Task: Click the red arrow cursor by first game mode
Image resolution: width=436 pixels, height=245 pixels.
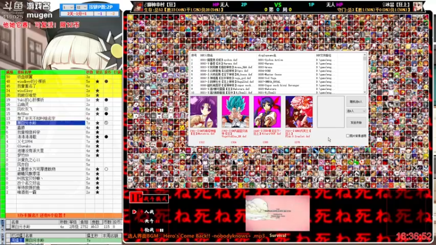Action: click(x=134, y=212)
